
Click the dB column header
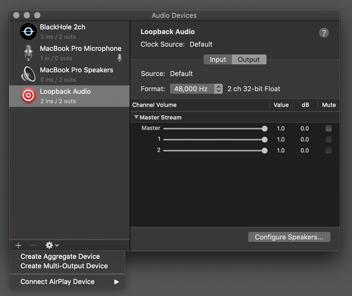[x=305, y=105]
